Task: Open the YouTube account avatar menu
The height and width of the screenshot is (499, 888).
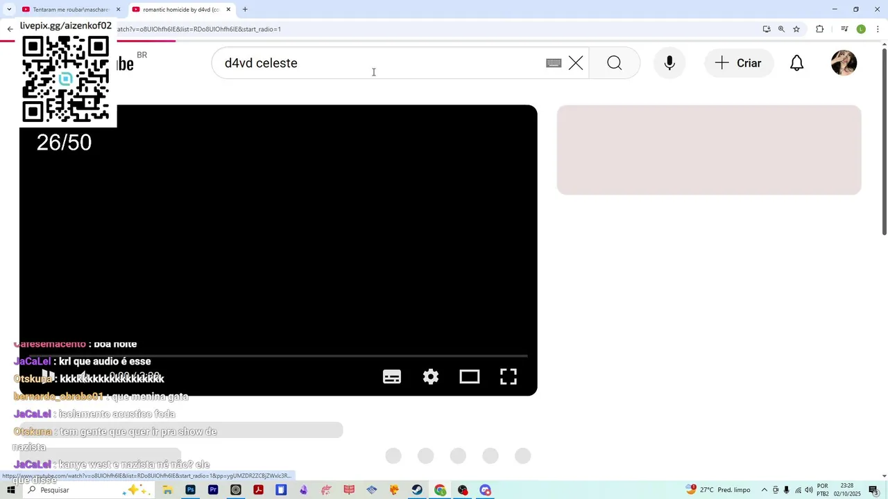Action: point(844,63)
